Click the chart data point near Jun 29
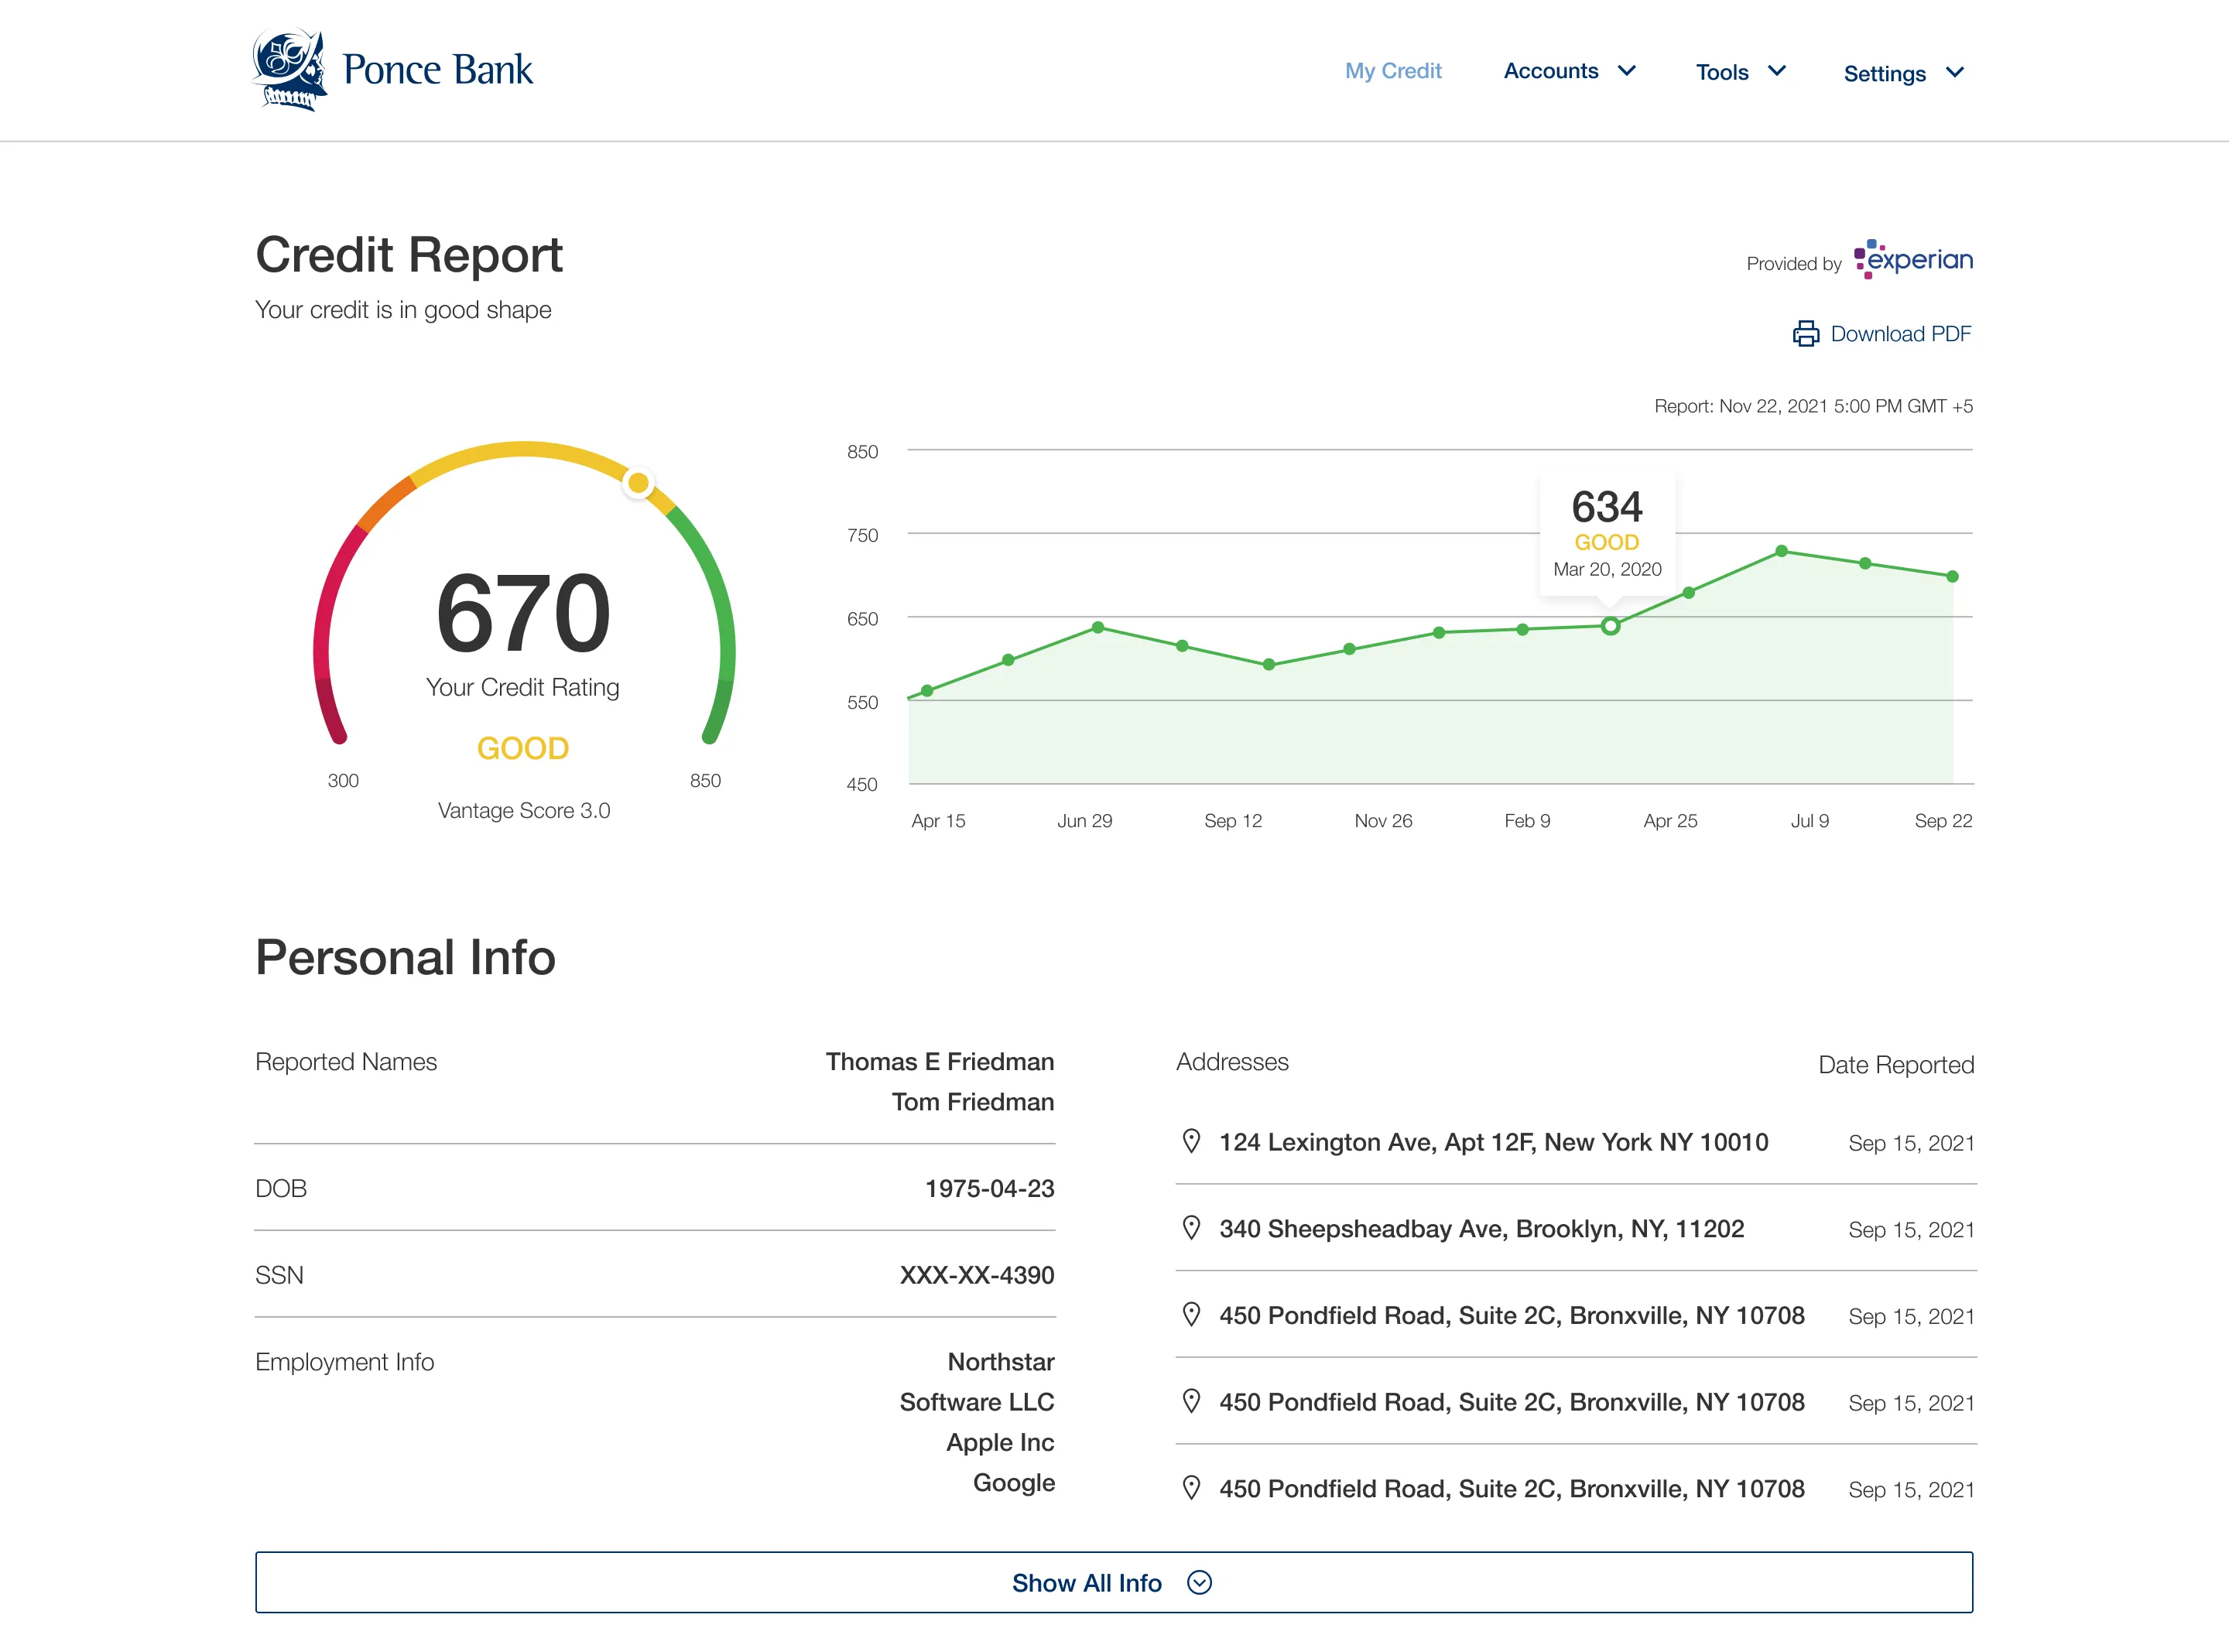 point(1098,628)
